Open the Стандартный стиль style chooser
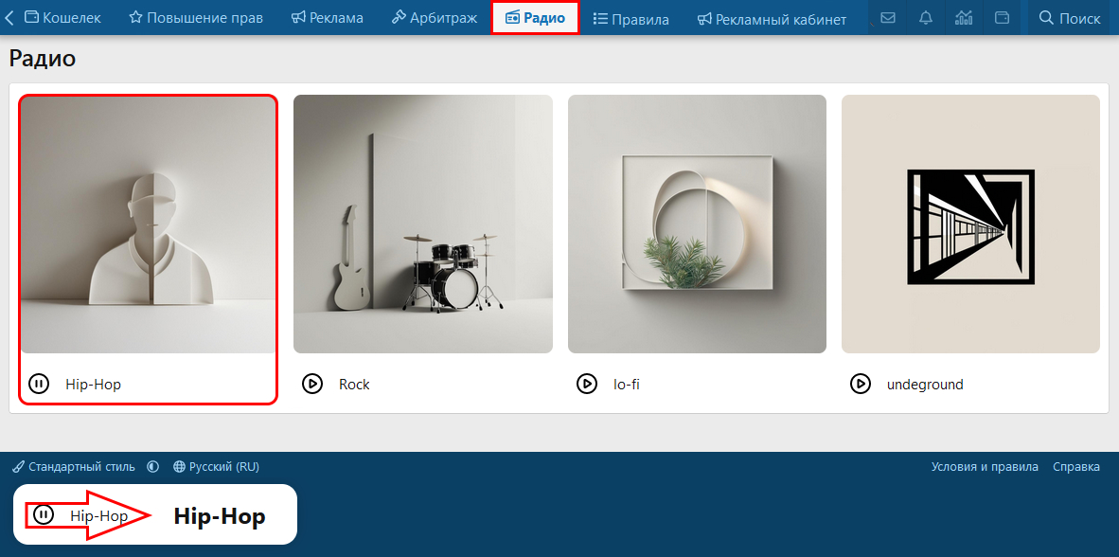Screen dimensions: 1119x557 tap(74, 467)
